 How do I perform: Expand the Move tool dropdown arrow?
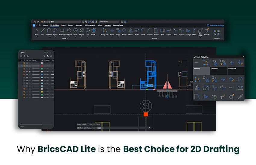(112, 37)
